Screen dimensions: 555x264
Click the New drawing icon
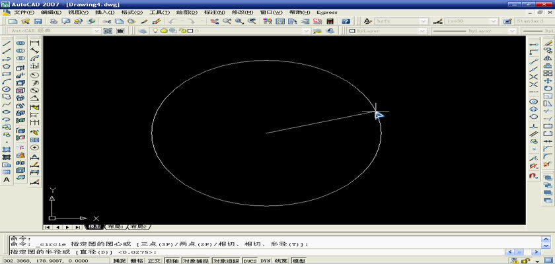13,21
